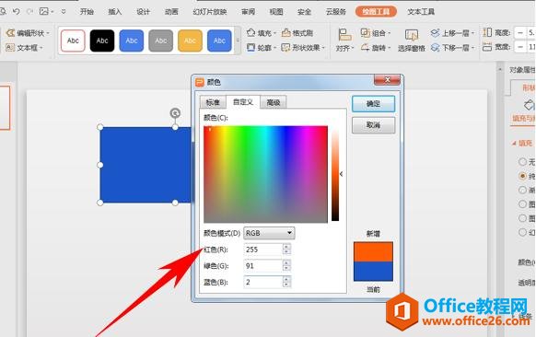
Task: Select the solid fill radio button
Action: (x=522, y=176)
